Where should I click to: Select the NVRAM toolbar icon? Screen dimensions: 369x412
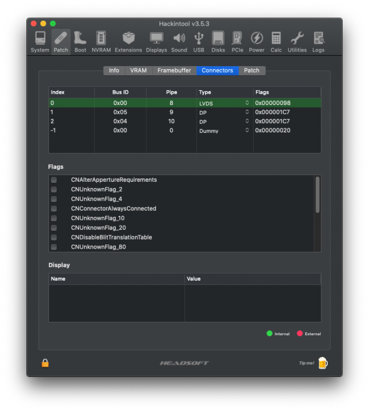(x=101, y=42)
